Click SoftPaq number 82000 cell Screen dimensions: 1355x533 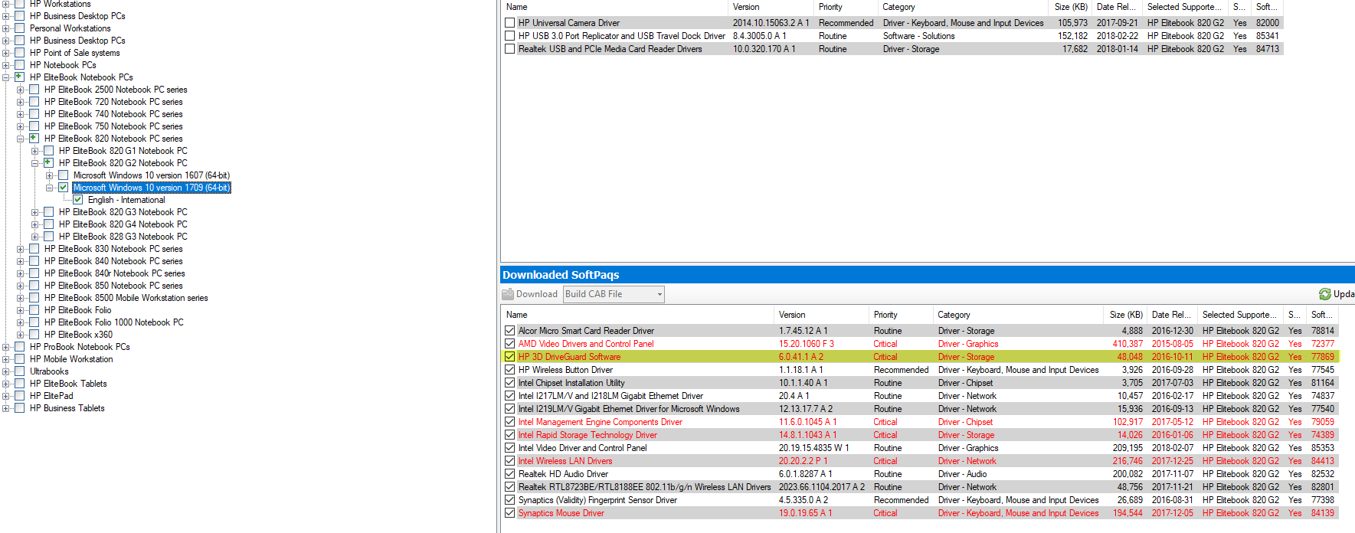pyautogui.click(x=1268, y=23)
